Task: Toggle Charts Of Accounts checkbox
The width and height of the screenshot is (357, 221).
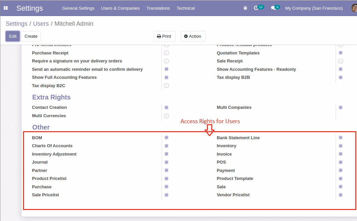Action: click(166, 146)
